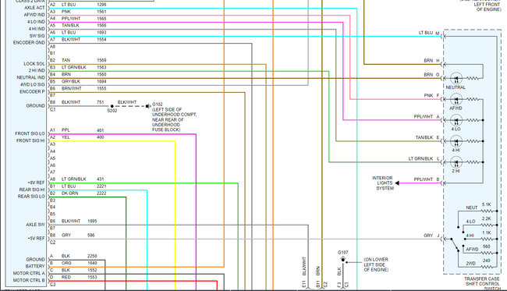Click the 'GRY/BLK' wire color label

(x=71, y=81)
